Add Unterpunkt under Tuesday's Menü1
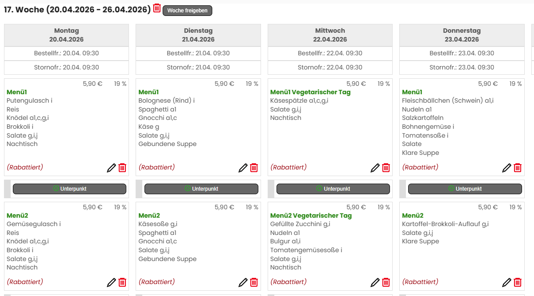Image resolution: width=534 pixels, height=296 pixels. pyautogui.click(x=201, y=189)
